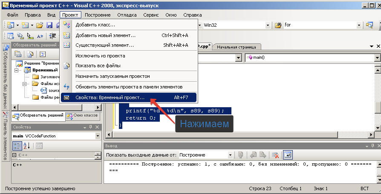Screen dimensions: 381x194
Task: Switch to the 'Начальная страница' tab
Action: pos(237,47)
